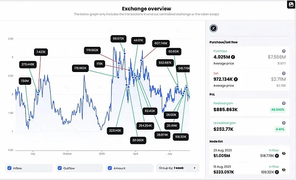
Task: Toggle the Outflow checkbox
Action: click(x=60, y=168)
